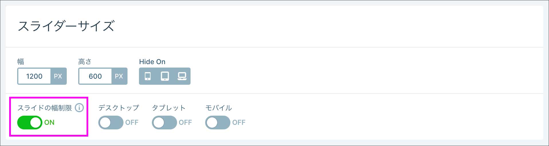Viewport: 549px width, 146px height.
Task: Click the 高さ field label
Action: pyautogui.click(x=85, y=62)
